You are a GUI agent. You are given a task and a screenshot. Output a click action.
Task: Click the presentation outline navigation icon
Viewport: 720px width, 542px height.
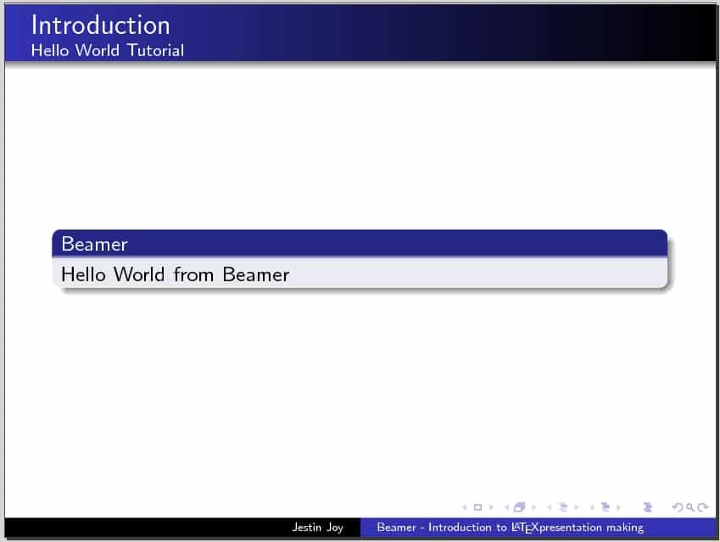point(649,507)
